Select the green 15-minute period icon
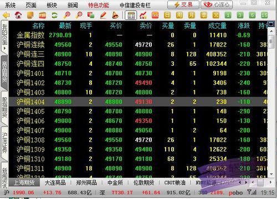Viewport: 277px width, 199px height. point(264,15)
